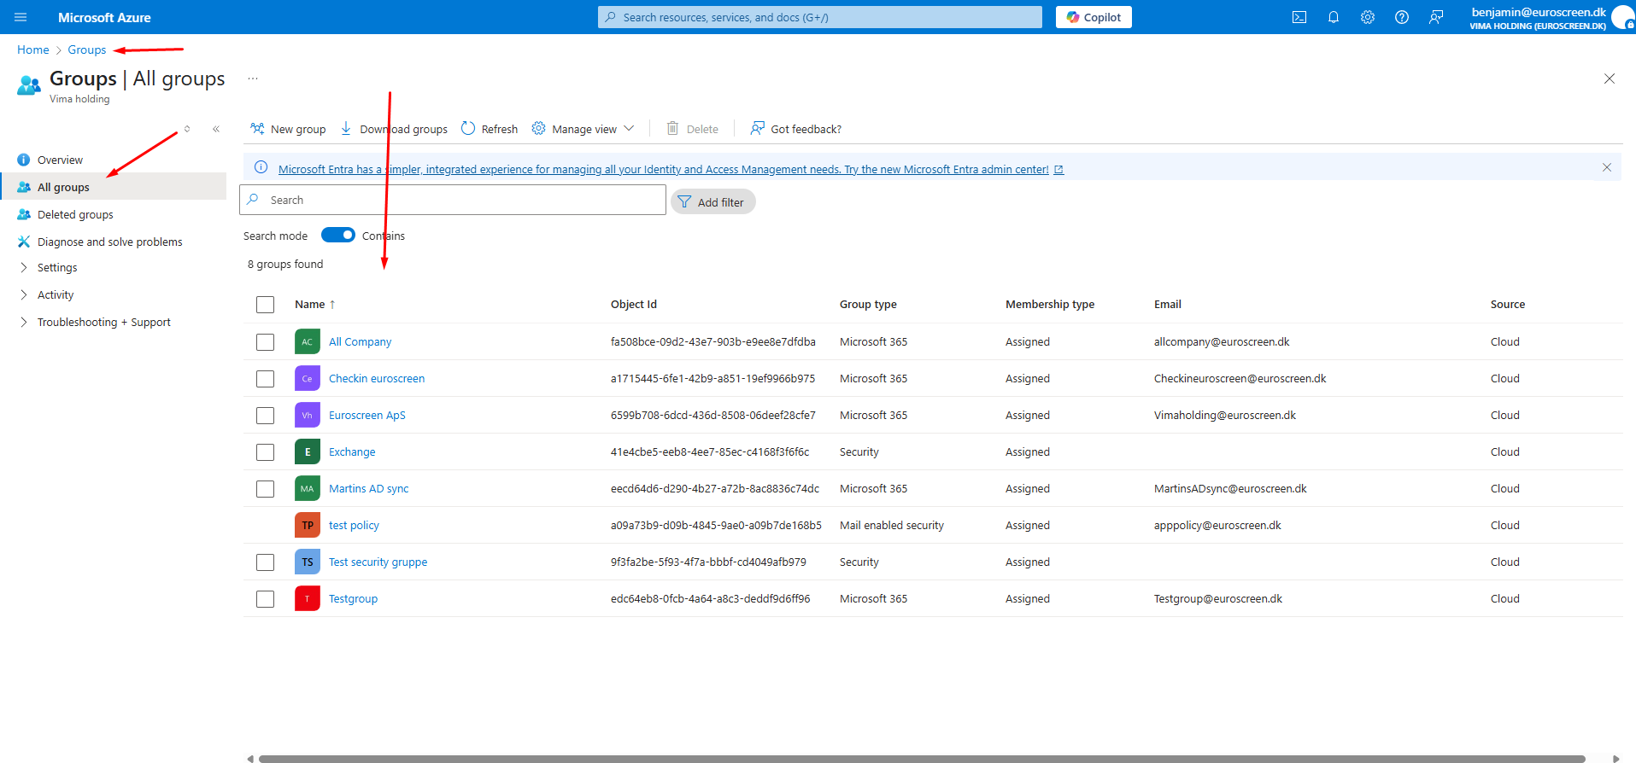This screenshot has width=1636, height=763.
Task: Collapse the left menu with double chevron
Action: click(x=216, y=129)
